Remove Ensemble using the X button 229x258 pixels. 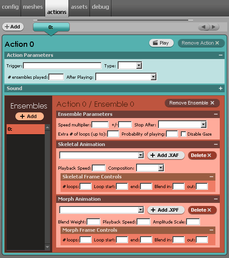tap(192, 103)
